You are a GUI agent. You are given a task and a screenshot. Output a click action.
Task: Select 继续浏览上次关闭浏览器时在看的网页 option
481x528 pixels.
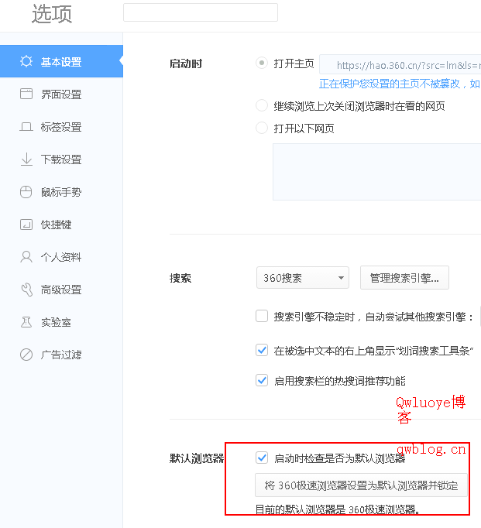[x=262, y=105]
